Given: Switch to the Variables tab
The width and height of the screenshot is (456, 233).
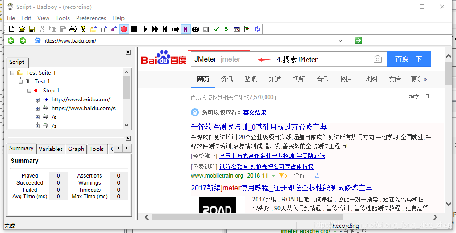Looking at the screenshot, I should click(51, 149).
